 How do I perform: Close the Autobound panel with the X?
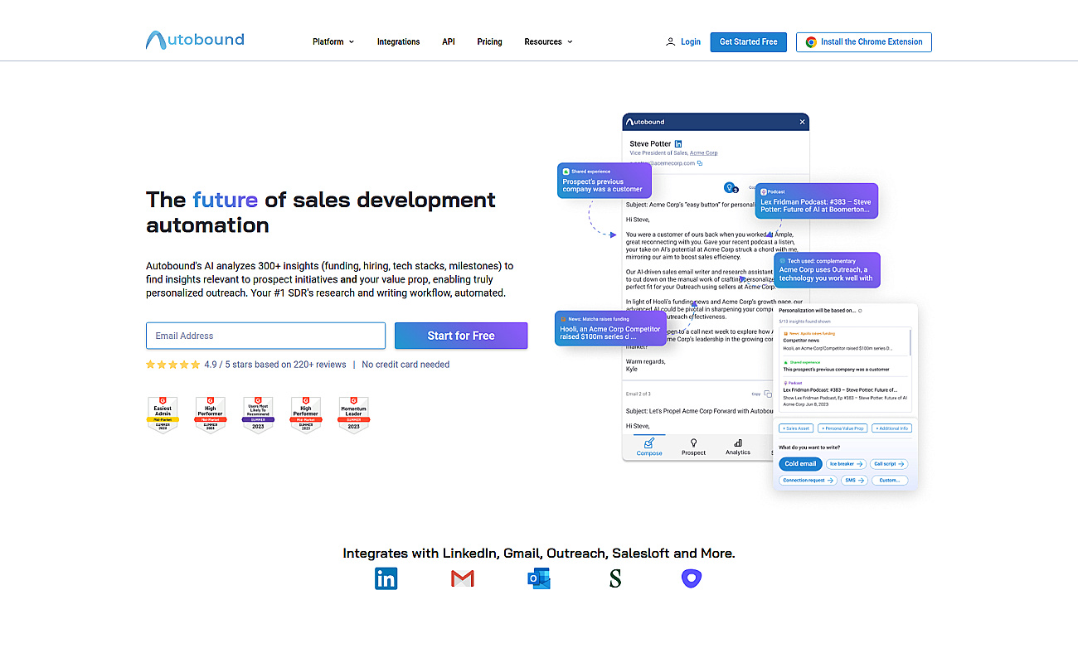point(802,122)
